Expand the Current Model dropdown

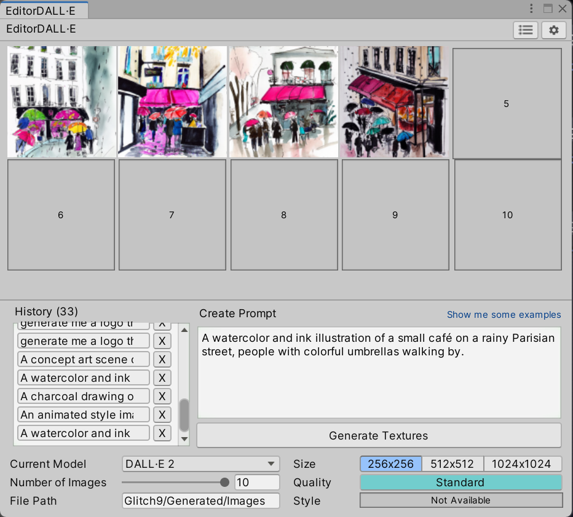click(200, 464)
